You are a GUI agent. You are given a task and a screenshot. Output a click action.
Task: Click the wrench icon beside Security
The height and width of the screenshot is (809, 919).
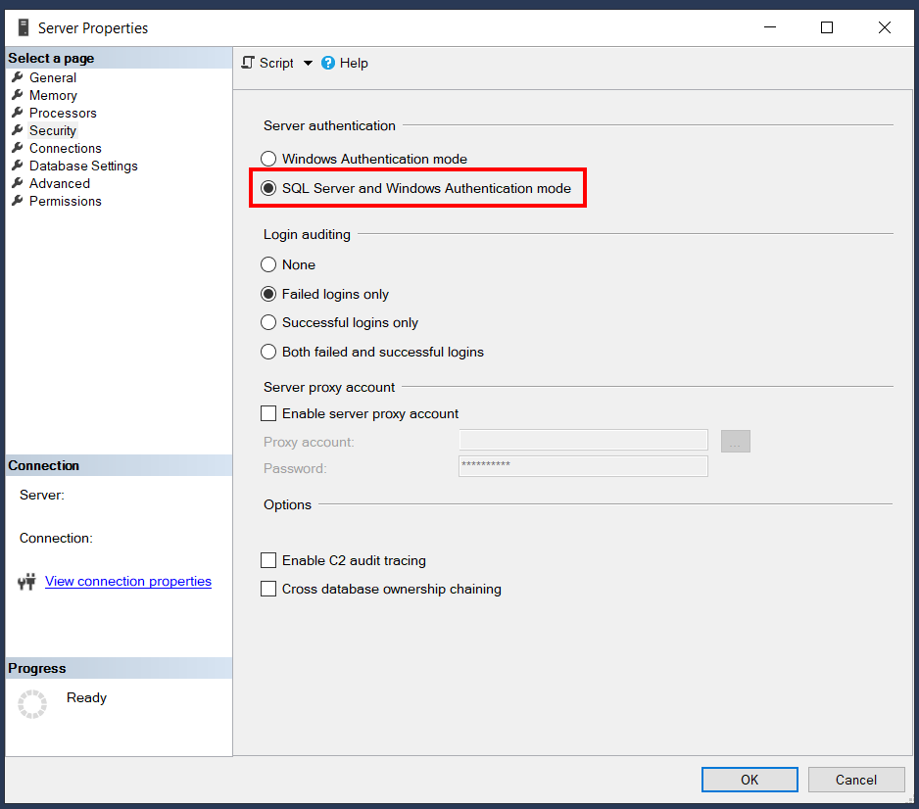(x=18, y=130)
